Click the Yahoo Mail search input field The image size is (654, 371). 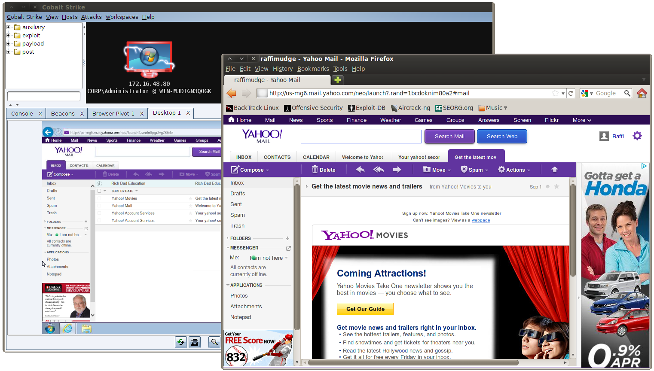[361, 137]
